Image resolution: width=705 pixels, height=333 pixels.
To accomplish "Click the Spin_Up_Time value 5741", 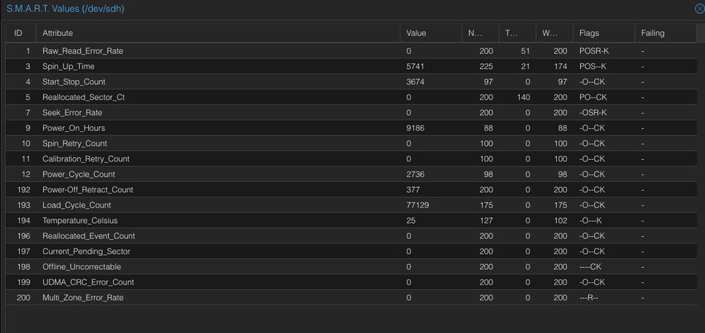I will [x=415, y=67].
